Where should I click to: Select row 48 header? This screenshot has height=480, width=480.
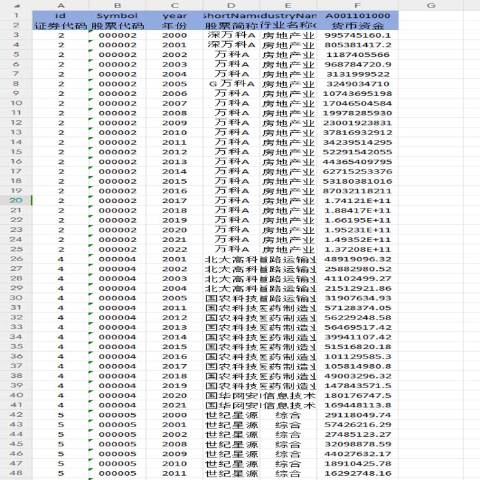point(16,473)
